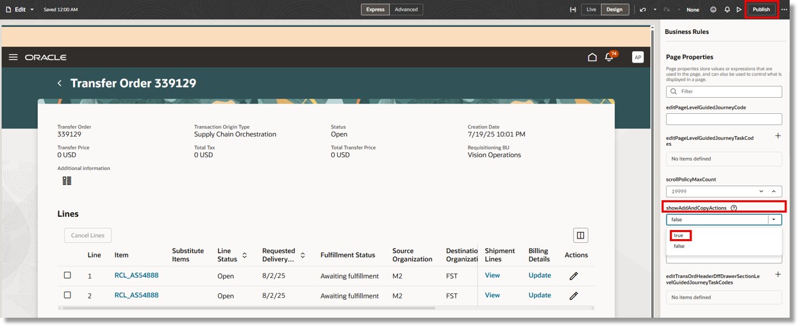Viewport: 798px width, 326px height.
Task: Click the greyed-out redo arrow
Action: point(667,10)
